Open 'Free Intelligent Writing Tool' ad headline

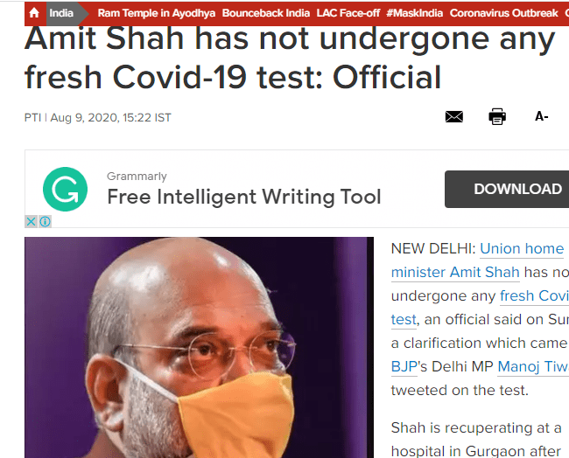tap(244, 198)
